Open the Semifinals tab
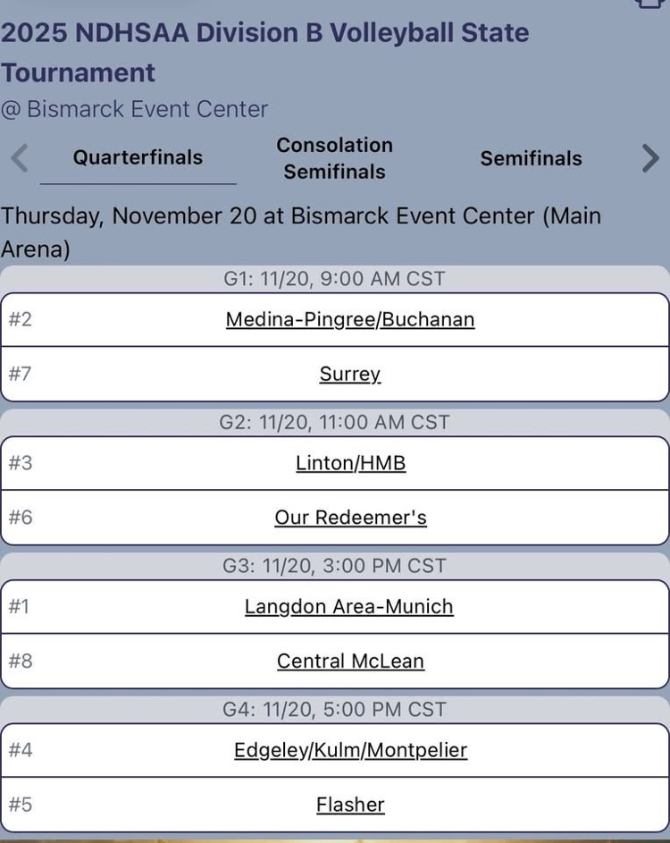The height and width of the screenshot is (843, 670). click(x=531, y=158)
